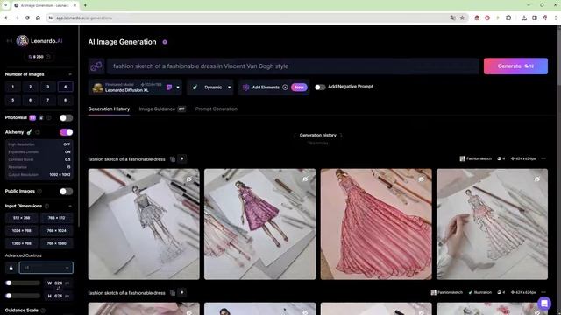This screenshot has width=561, height=315.
Task: Toggle visibility eye on the purple dress image
Action: tap(305, 178)
